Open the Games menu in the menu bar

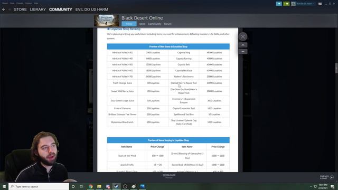pyautogui.click(x=28, y=3)
